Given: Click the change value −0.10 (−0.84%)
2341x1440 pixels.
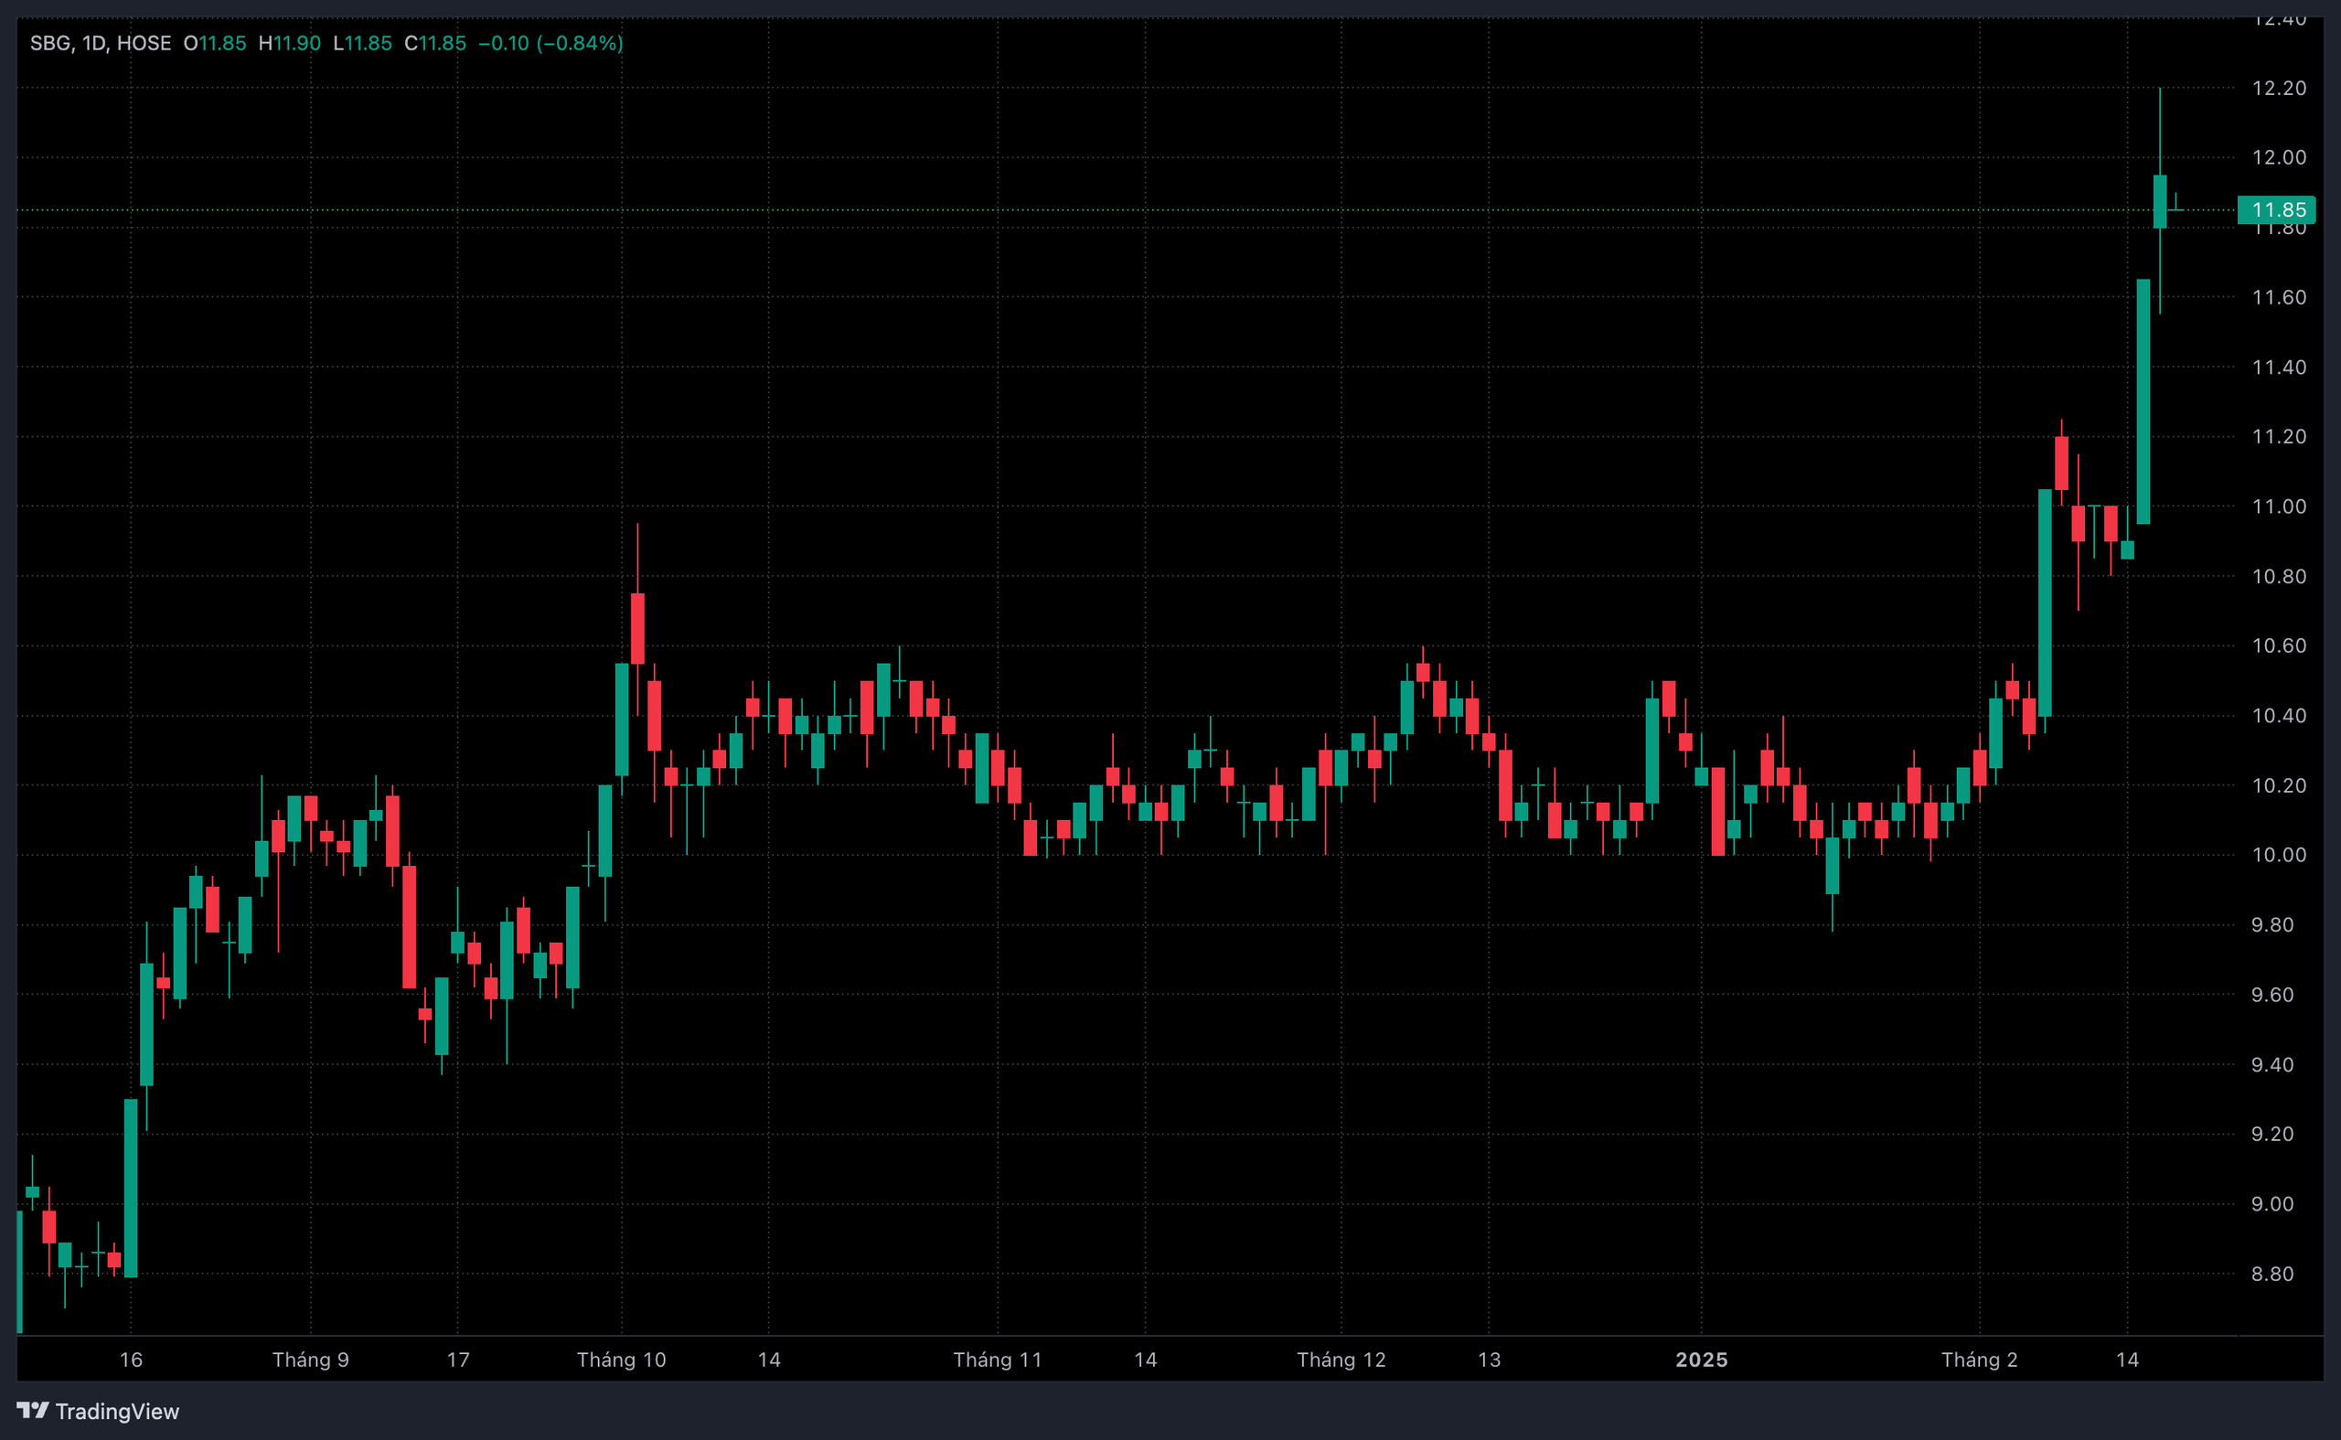Looking at the screenshot, I should (551, 43).
